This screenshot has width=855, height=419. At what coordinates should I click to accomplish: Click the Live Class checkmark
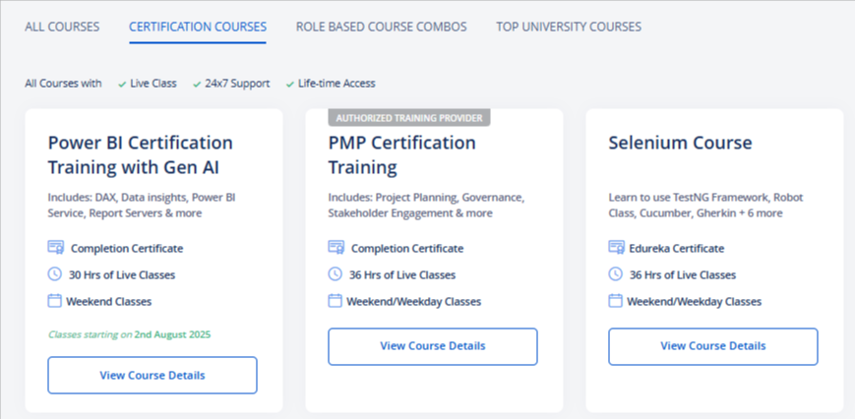[x=122, y=84]
